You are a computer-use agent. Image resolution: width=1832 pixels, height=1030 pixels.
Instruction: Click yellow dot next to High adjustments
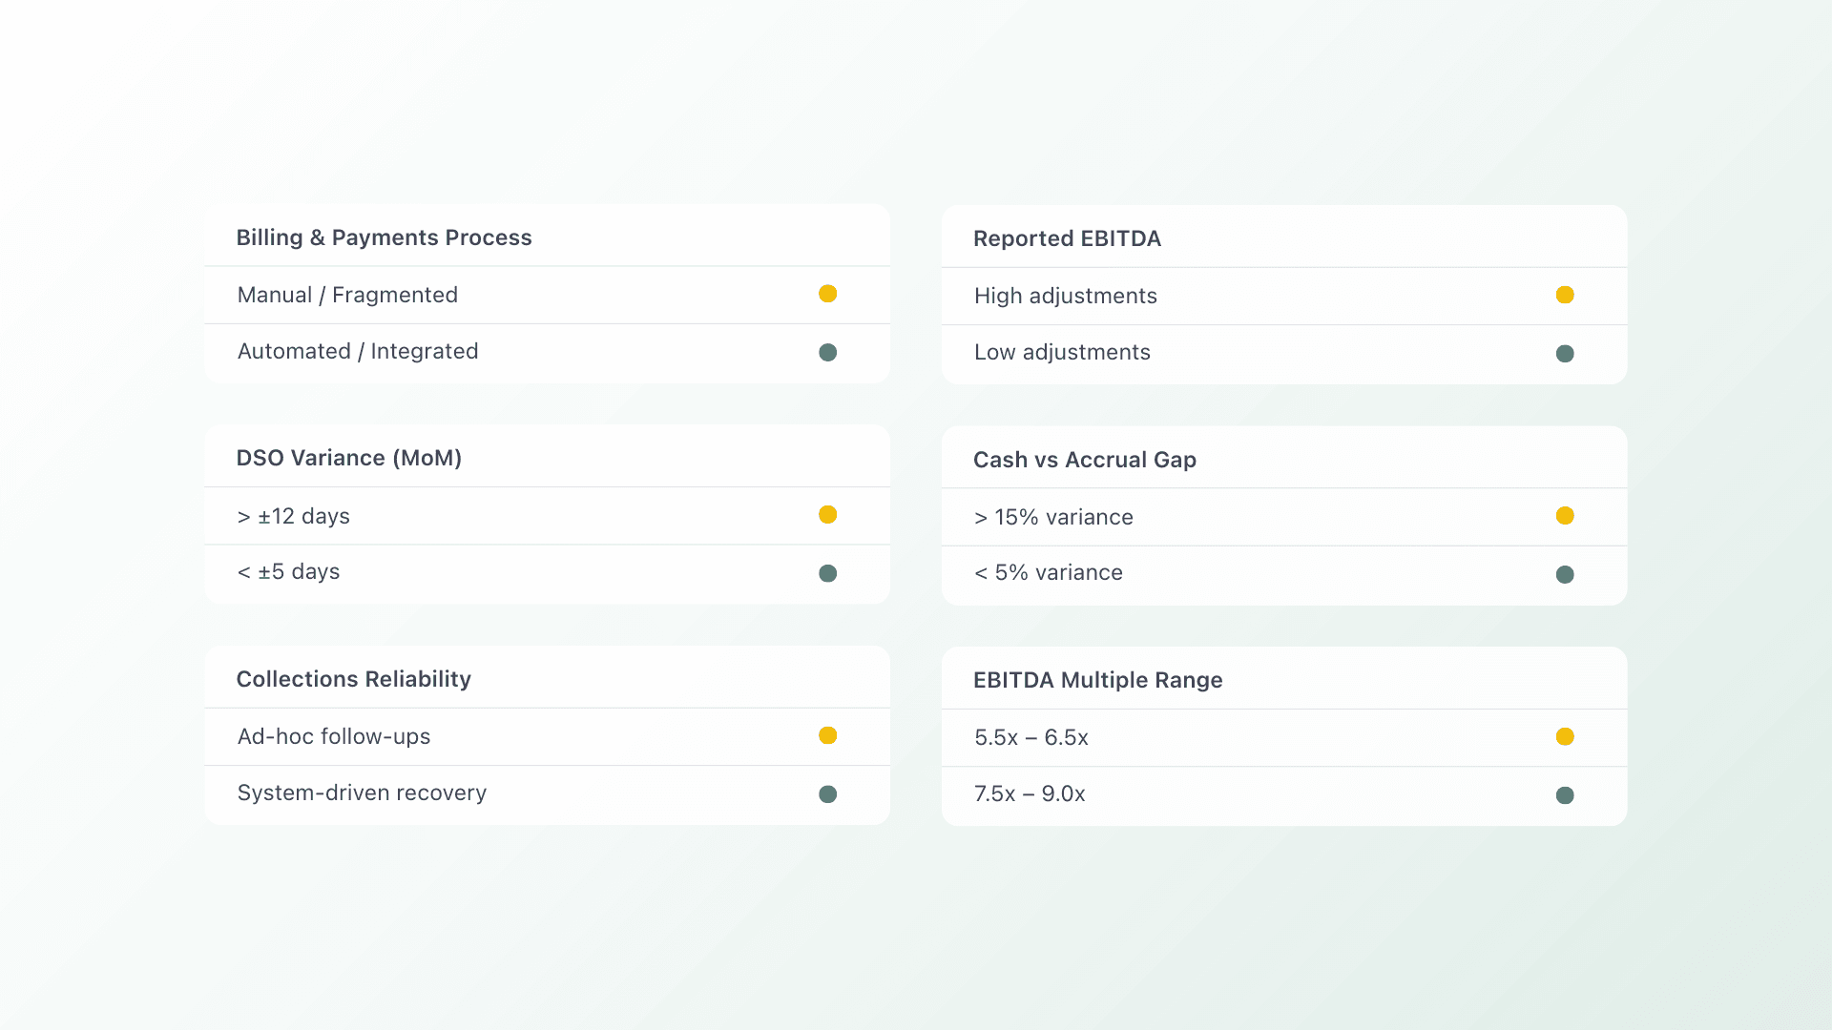(x=1565, y=295)
